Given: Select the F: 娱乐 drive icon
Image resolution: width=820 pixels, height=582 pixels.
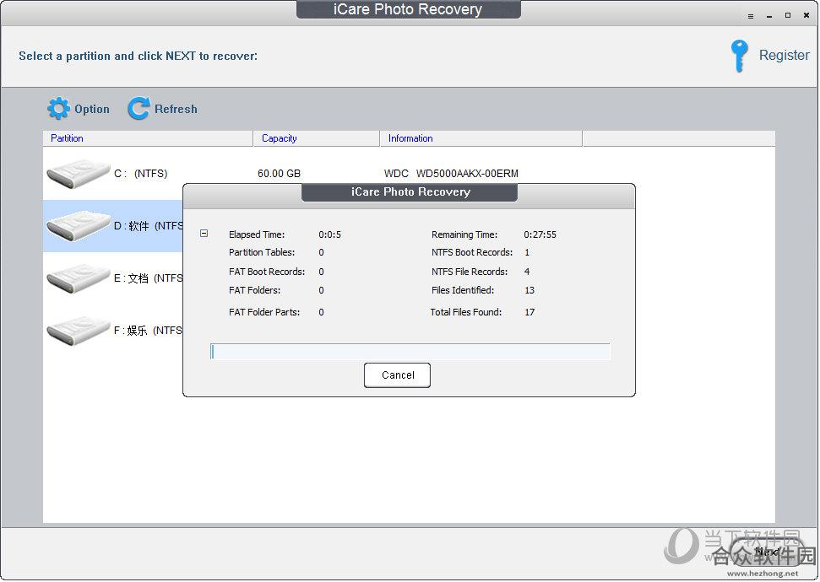Looking at the screenshot, I should (x=78, y=330).
